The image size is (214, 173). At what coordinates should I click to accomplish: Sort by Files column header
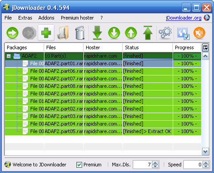64,47
